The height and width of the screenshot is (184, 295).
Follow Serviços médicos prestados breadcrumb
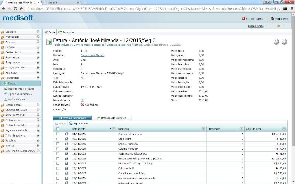(89, 45)
